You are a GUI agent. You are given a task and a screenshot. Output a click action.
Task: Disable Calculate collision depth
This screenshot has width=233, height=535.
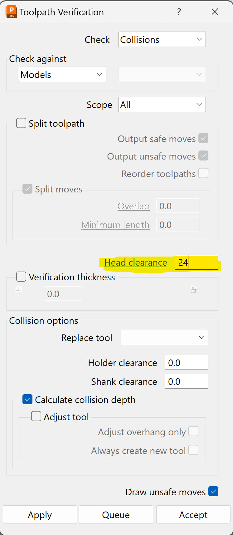pyautogui.click(x=27, y=399)
